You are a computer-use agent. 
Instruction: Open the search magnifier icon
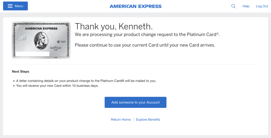(233, 6)
